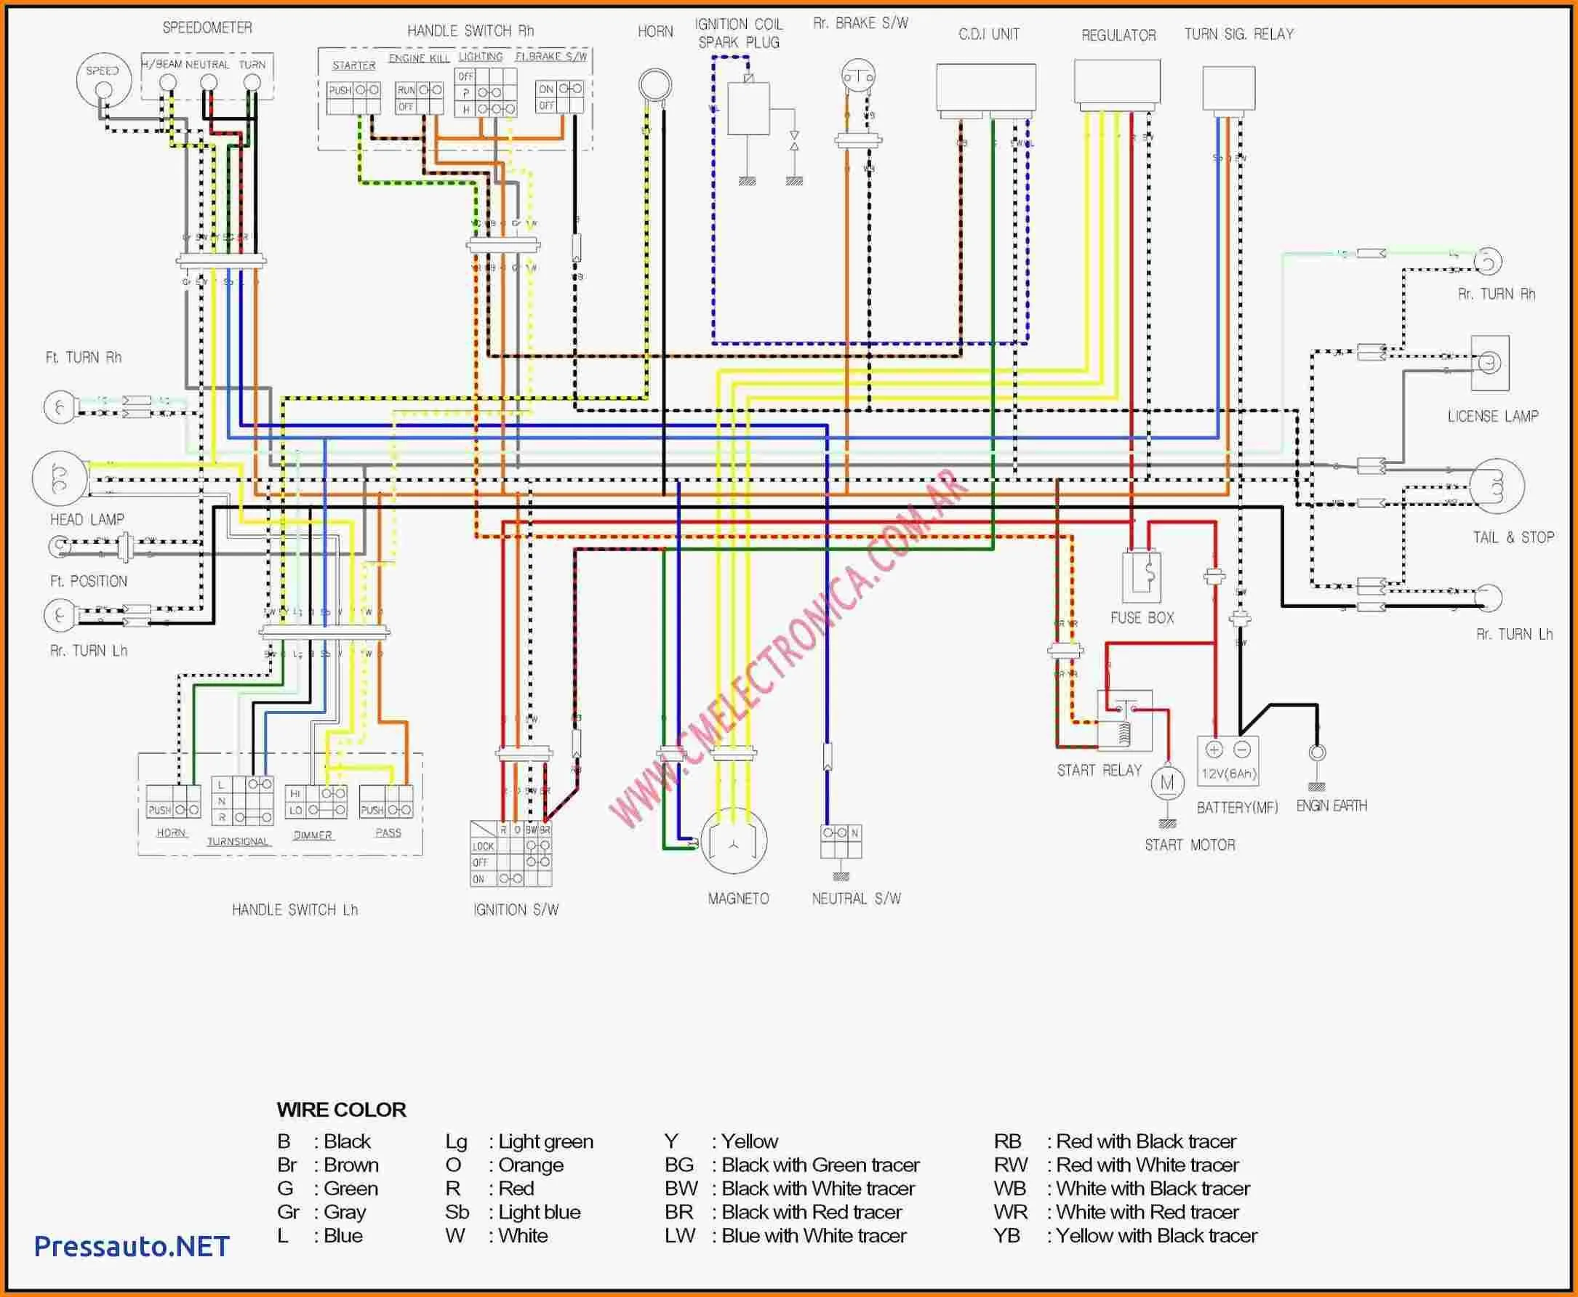Select the lighting OFF/P/H switch table

[486, 92]
